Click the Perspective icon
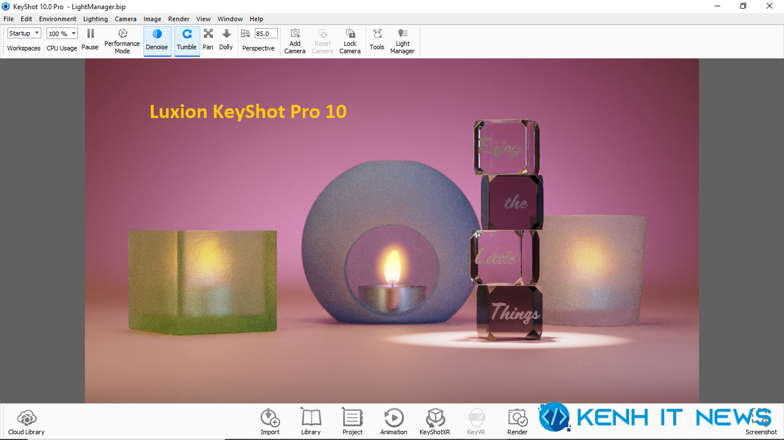 [246, 34]
